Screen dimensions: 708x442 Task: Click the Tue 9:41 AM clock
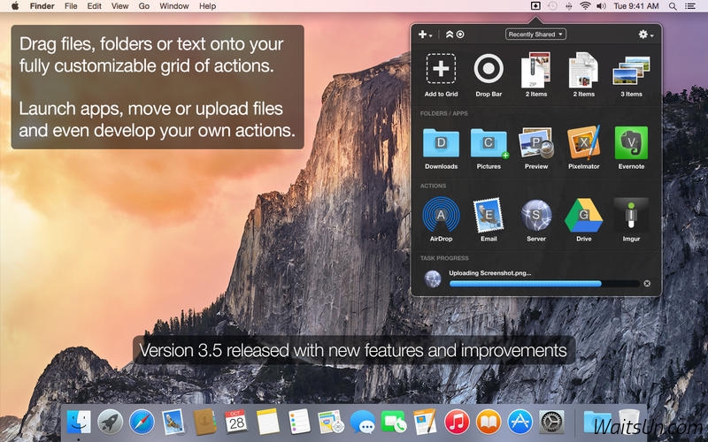636,6
